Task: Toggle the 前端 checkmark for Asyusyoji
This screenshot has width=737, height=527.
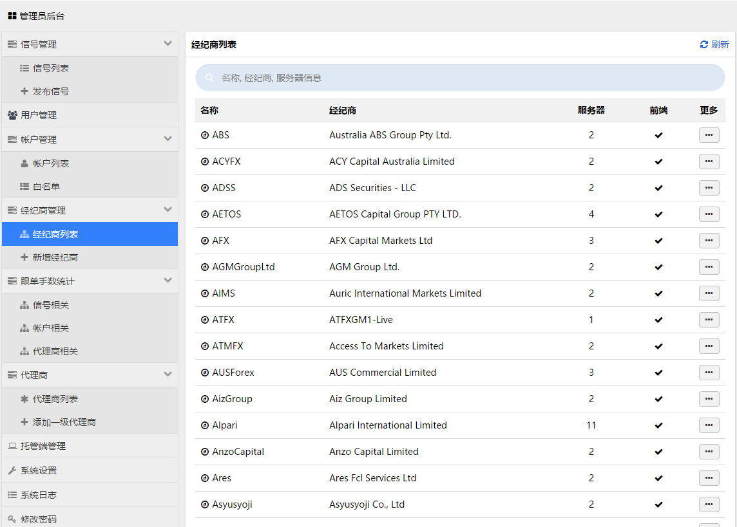Action: 658,504
